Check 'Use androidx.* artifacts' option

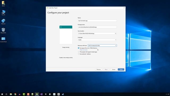point(79,54)
